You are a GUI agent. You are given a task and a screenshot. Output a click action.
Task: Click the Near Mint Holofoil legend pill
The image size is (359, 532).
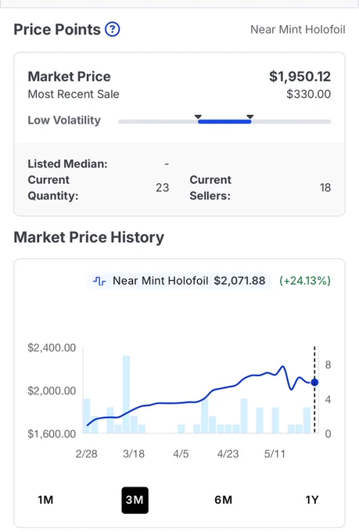pos(179,281)
